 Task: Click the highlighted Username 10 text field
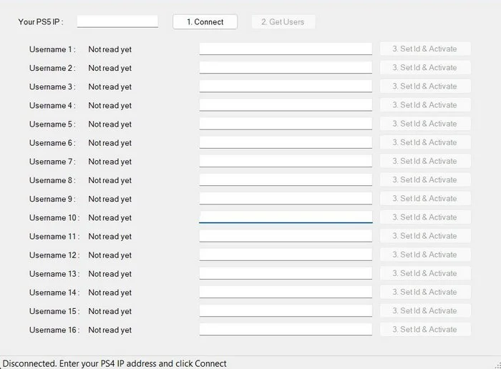286,217
